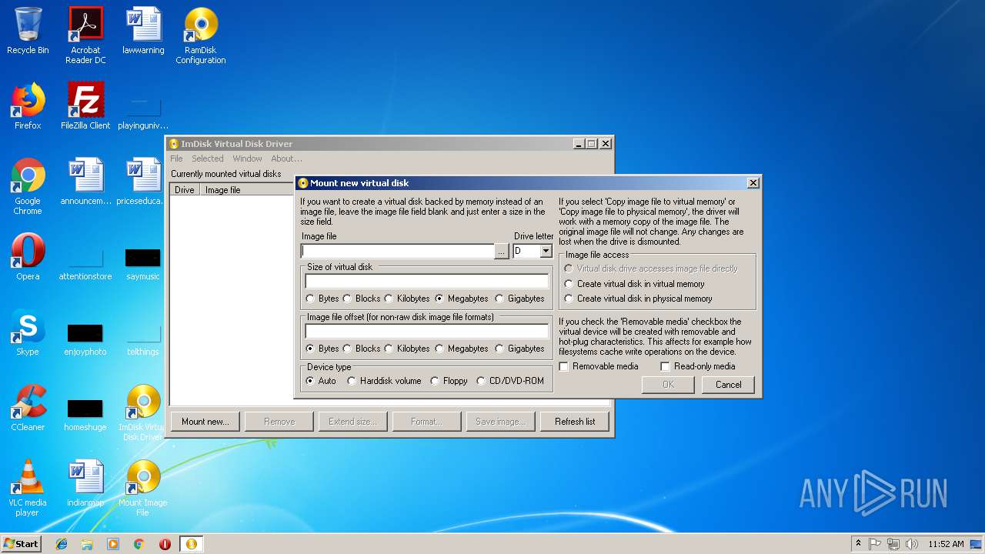Click the Opera taskbar icon
The height and width of the screenshot is (554, 985).
[165, 544]
